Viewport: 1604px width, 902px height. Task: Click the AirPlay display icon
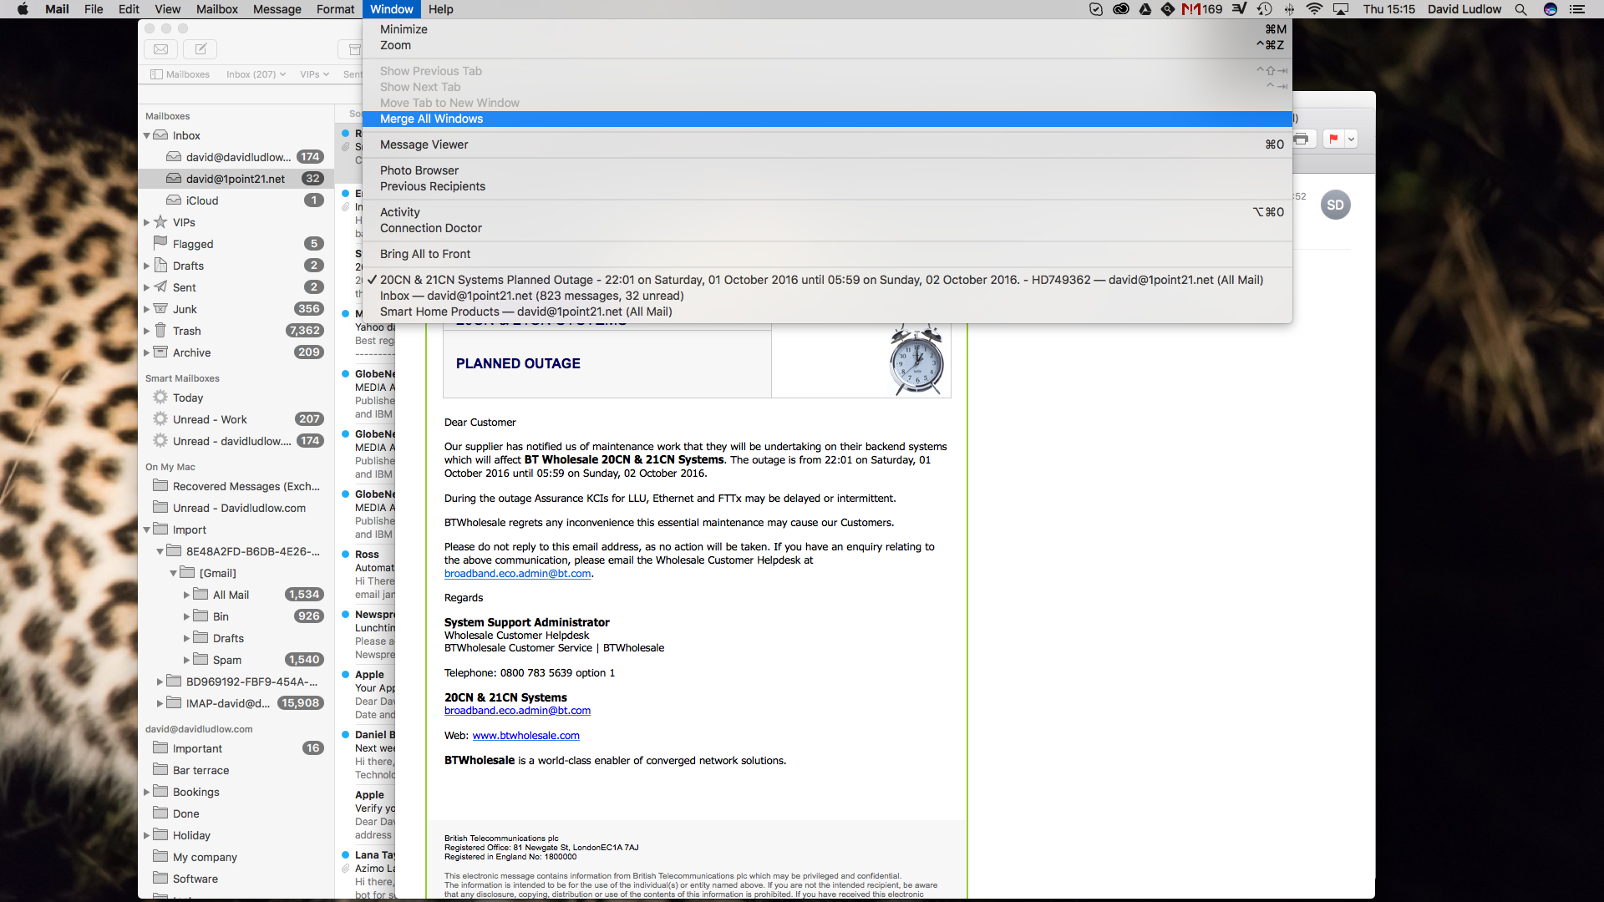coord(1341,9)
